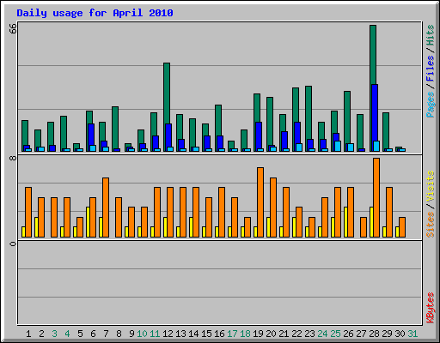Select day 27 on the x-axis
This screenshot has width=440, height=343.
coord(361,334)
